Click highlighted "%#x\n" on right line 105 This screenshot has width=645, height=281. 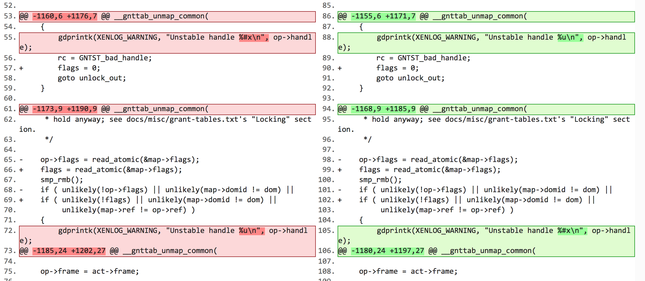(x=572, y=231)
